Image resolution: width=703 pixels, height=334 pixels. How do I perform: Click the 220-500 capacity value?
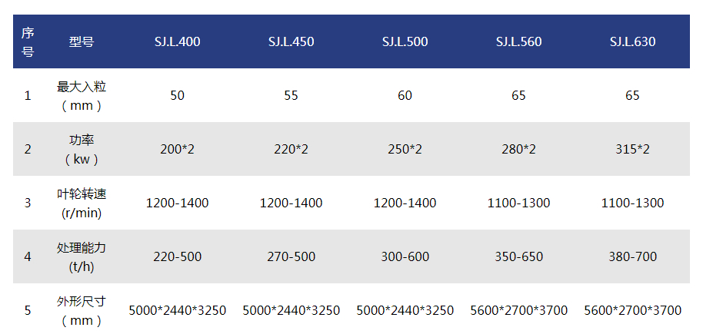tap(177, 256)
